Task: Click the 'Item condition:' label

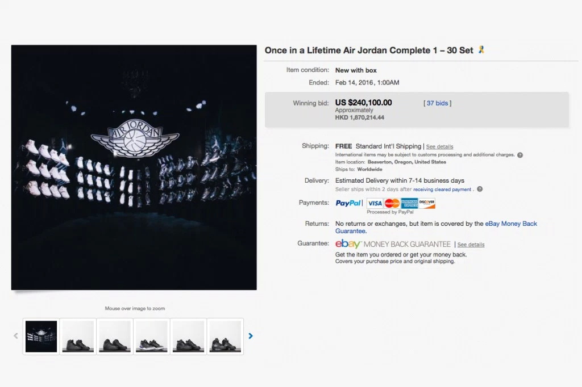Action: [307, 70]
